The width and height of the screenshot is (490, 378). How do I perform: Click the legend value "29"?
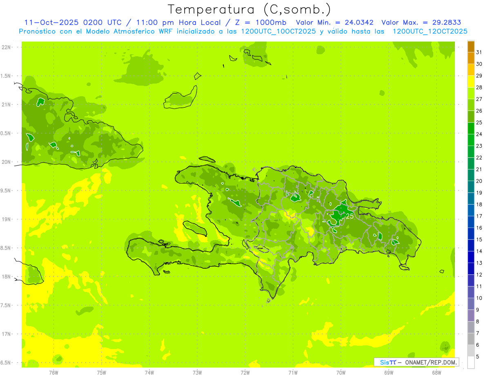point(479,76)
